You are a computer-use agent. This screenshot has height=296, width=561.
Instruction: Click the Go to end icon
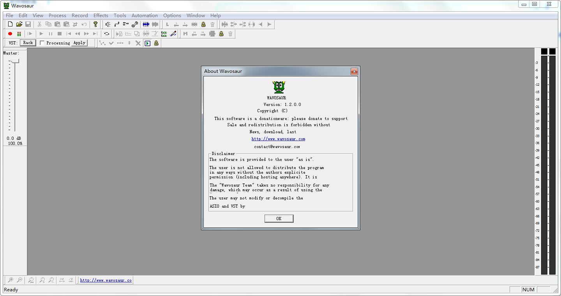[95, 34]
